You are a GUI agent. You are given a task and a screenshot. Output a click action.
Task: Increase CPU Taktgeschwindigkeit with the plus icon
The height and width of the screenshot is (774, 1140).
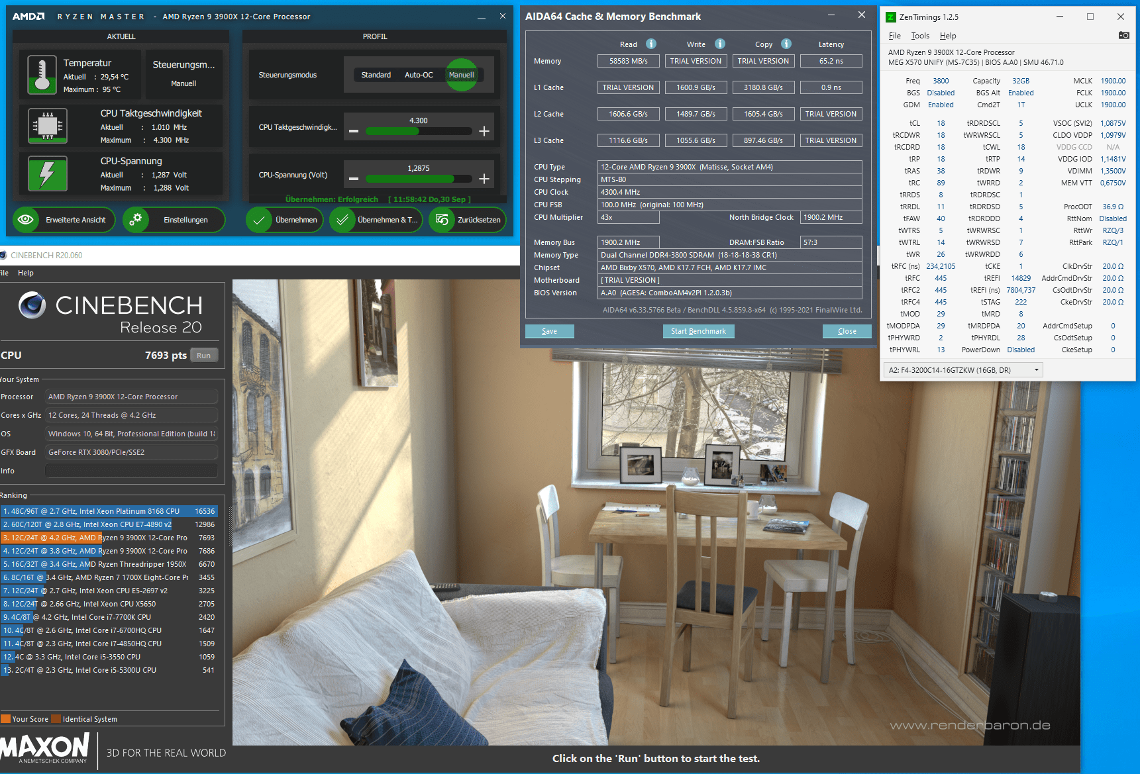click(x=484, y=131)
